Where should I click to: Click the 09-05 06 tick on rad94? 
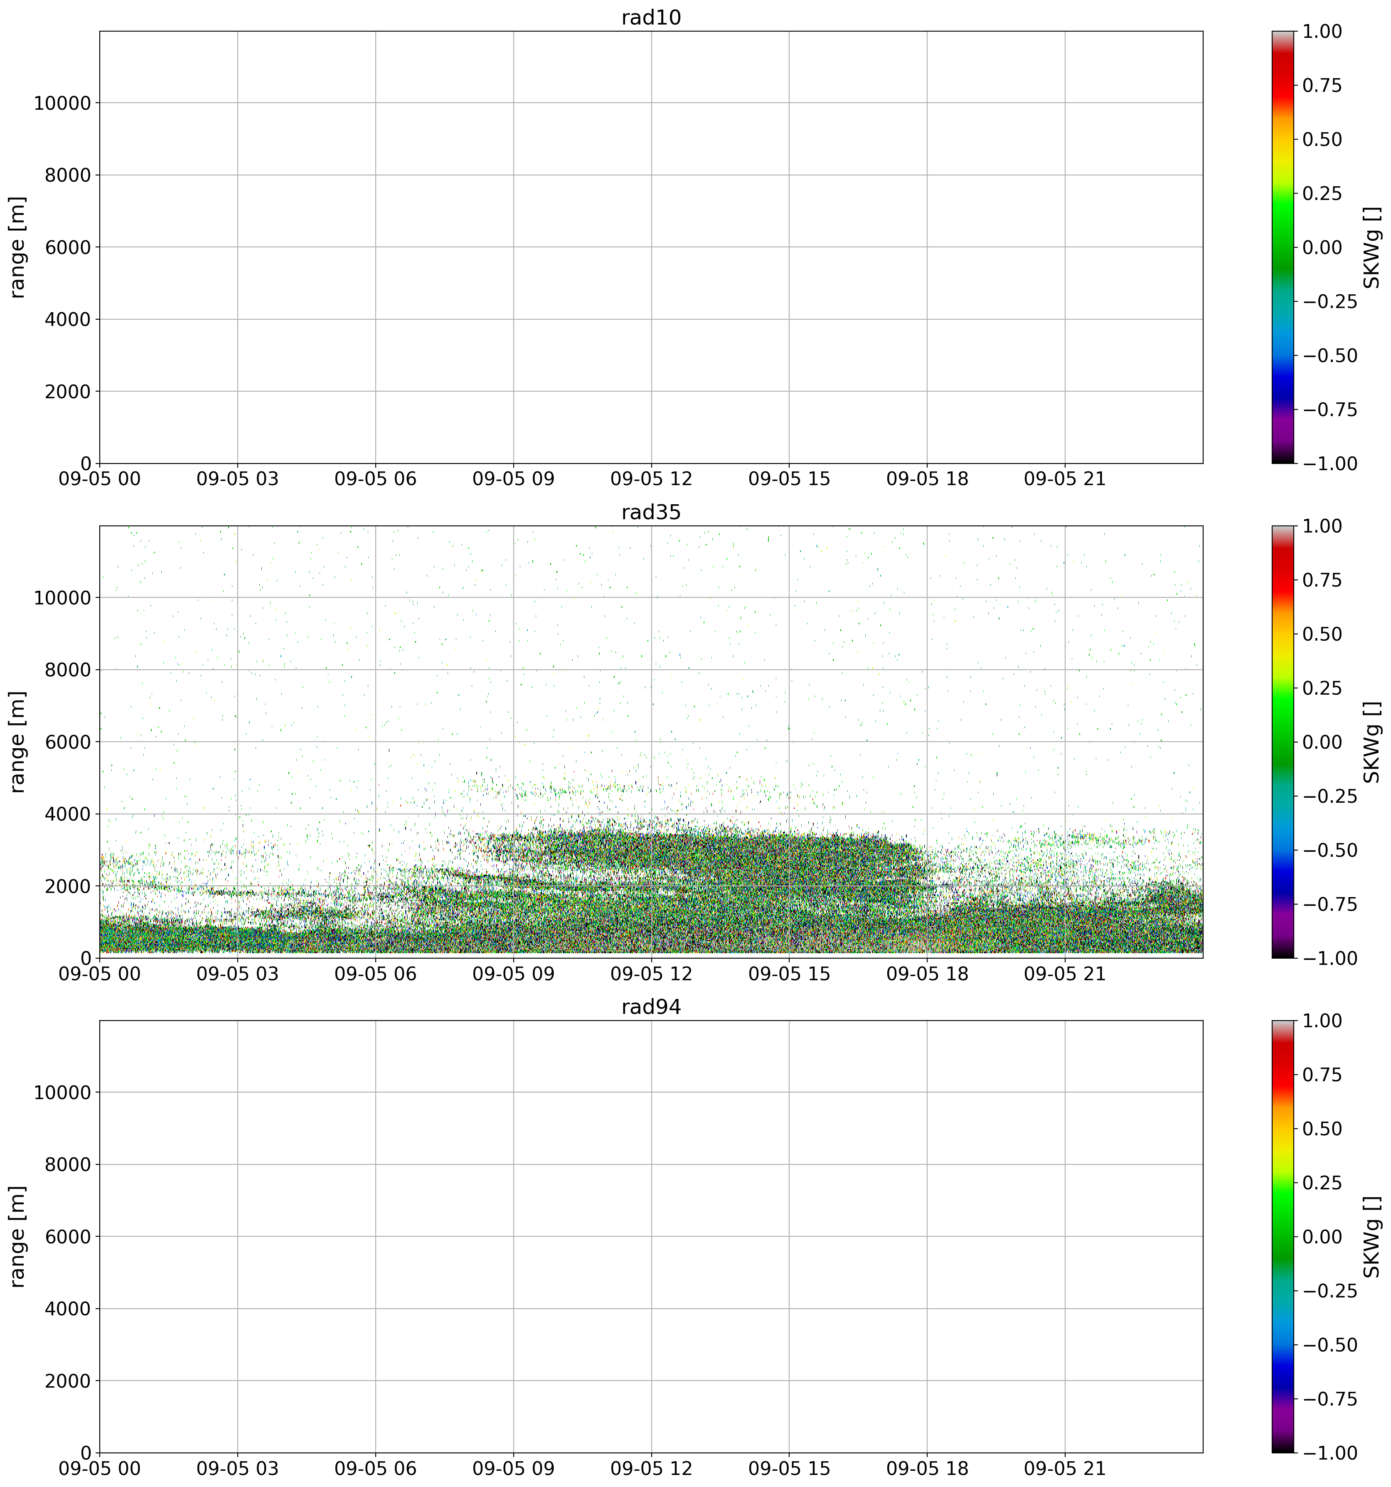[x=375, y=1467]
